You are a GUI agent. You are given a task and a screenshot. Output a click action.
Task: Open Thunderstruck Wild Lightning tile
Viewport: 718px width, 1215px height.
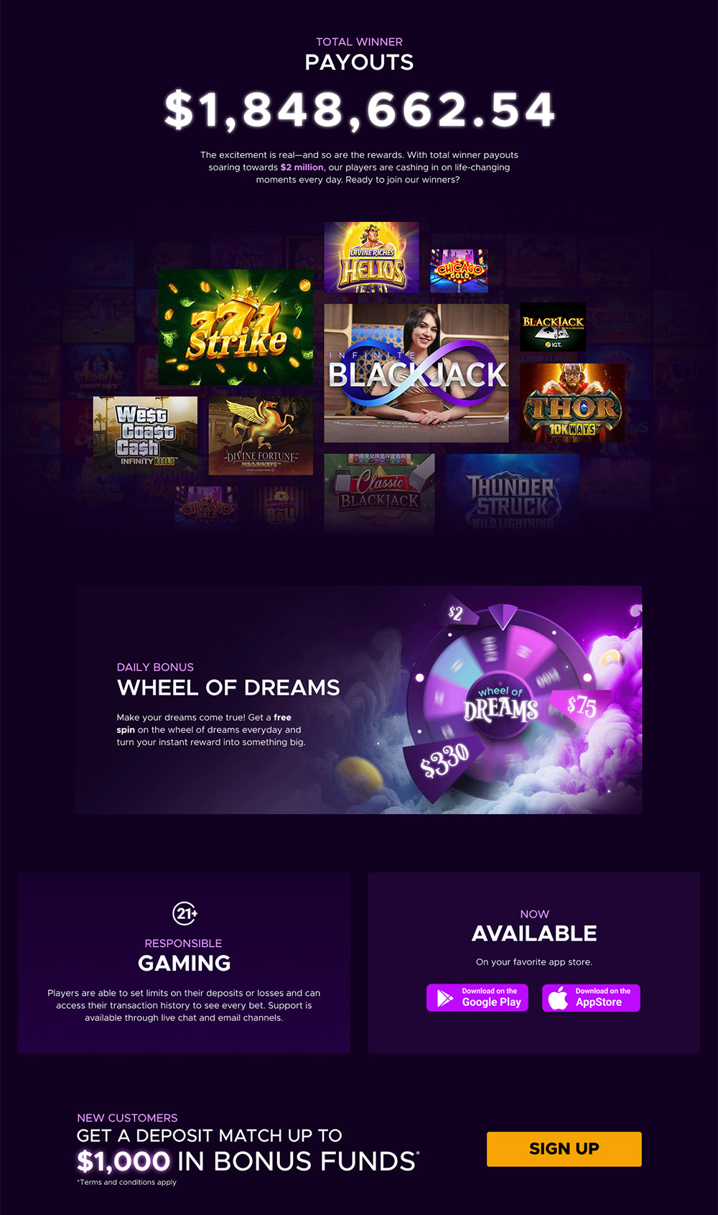pos(512,492)
